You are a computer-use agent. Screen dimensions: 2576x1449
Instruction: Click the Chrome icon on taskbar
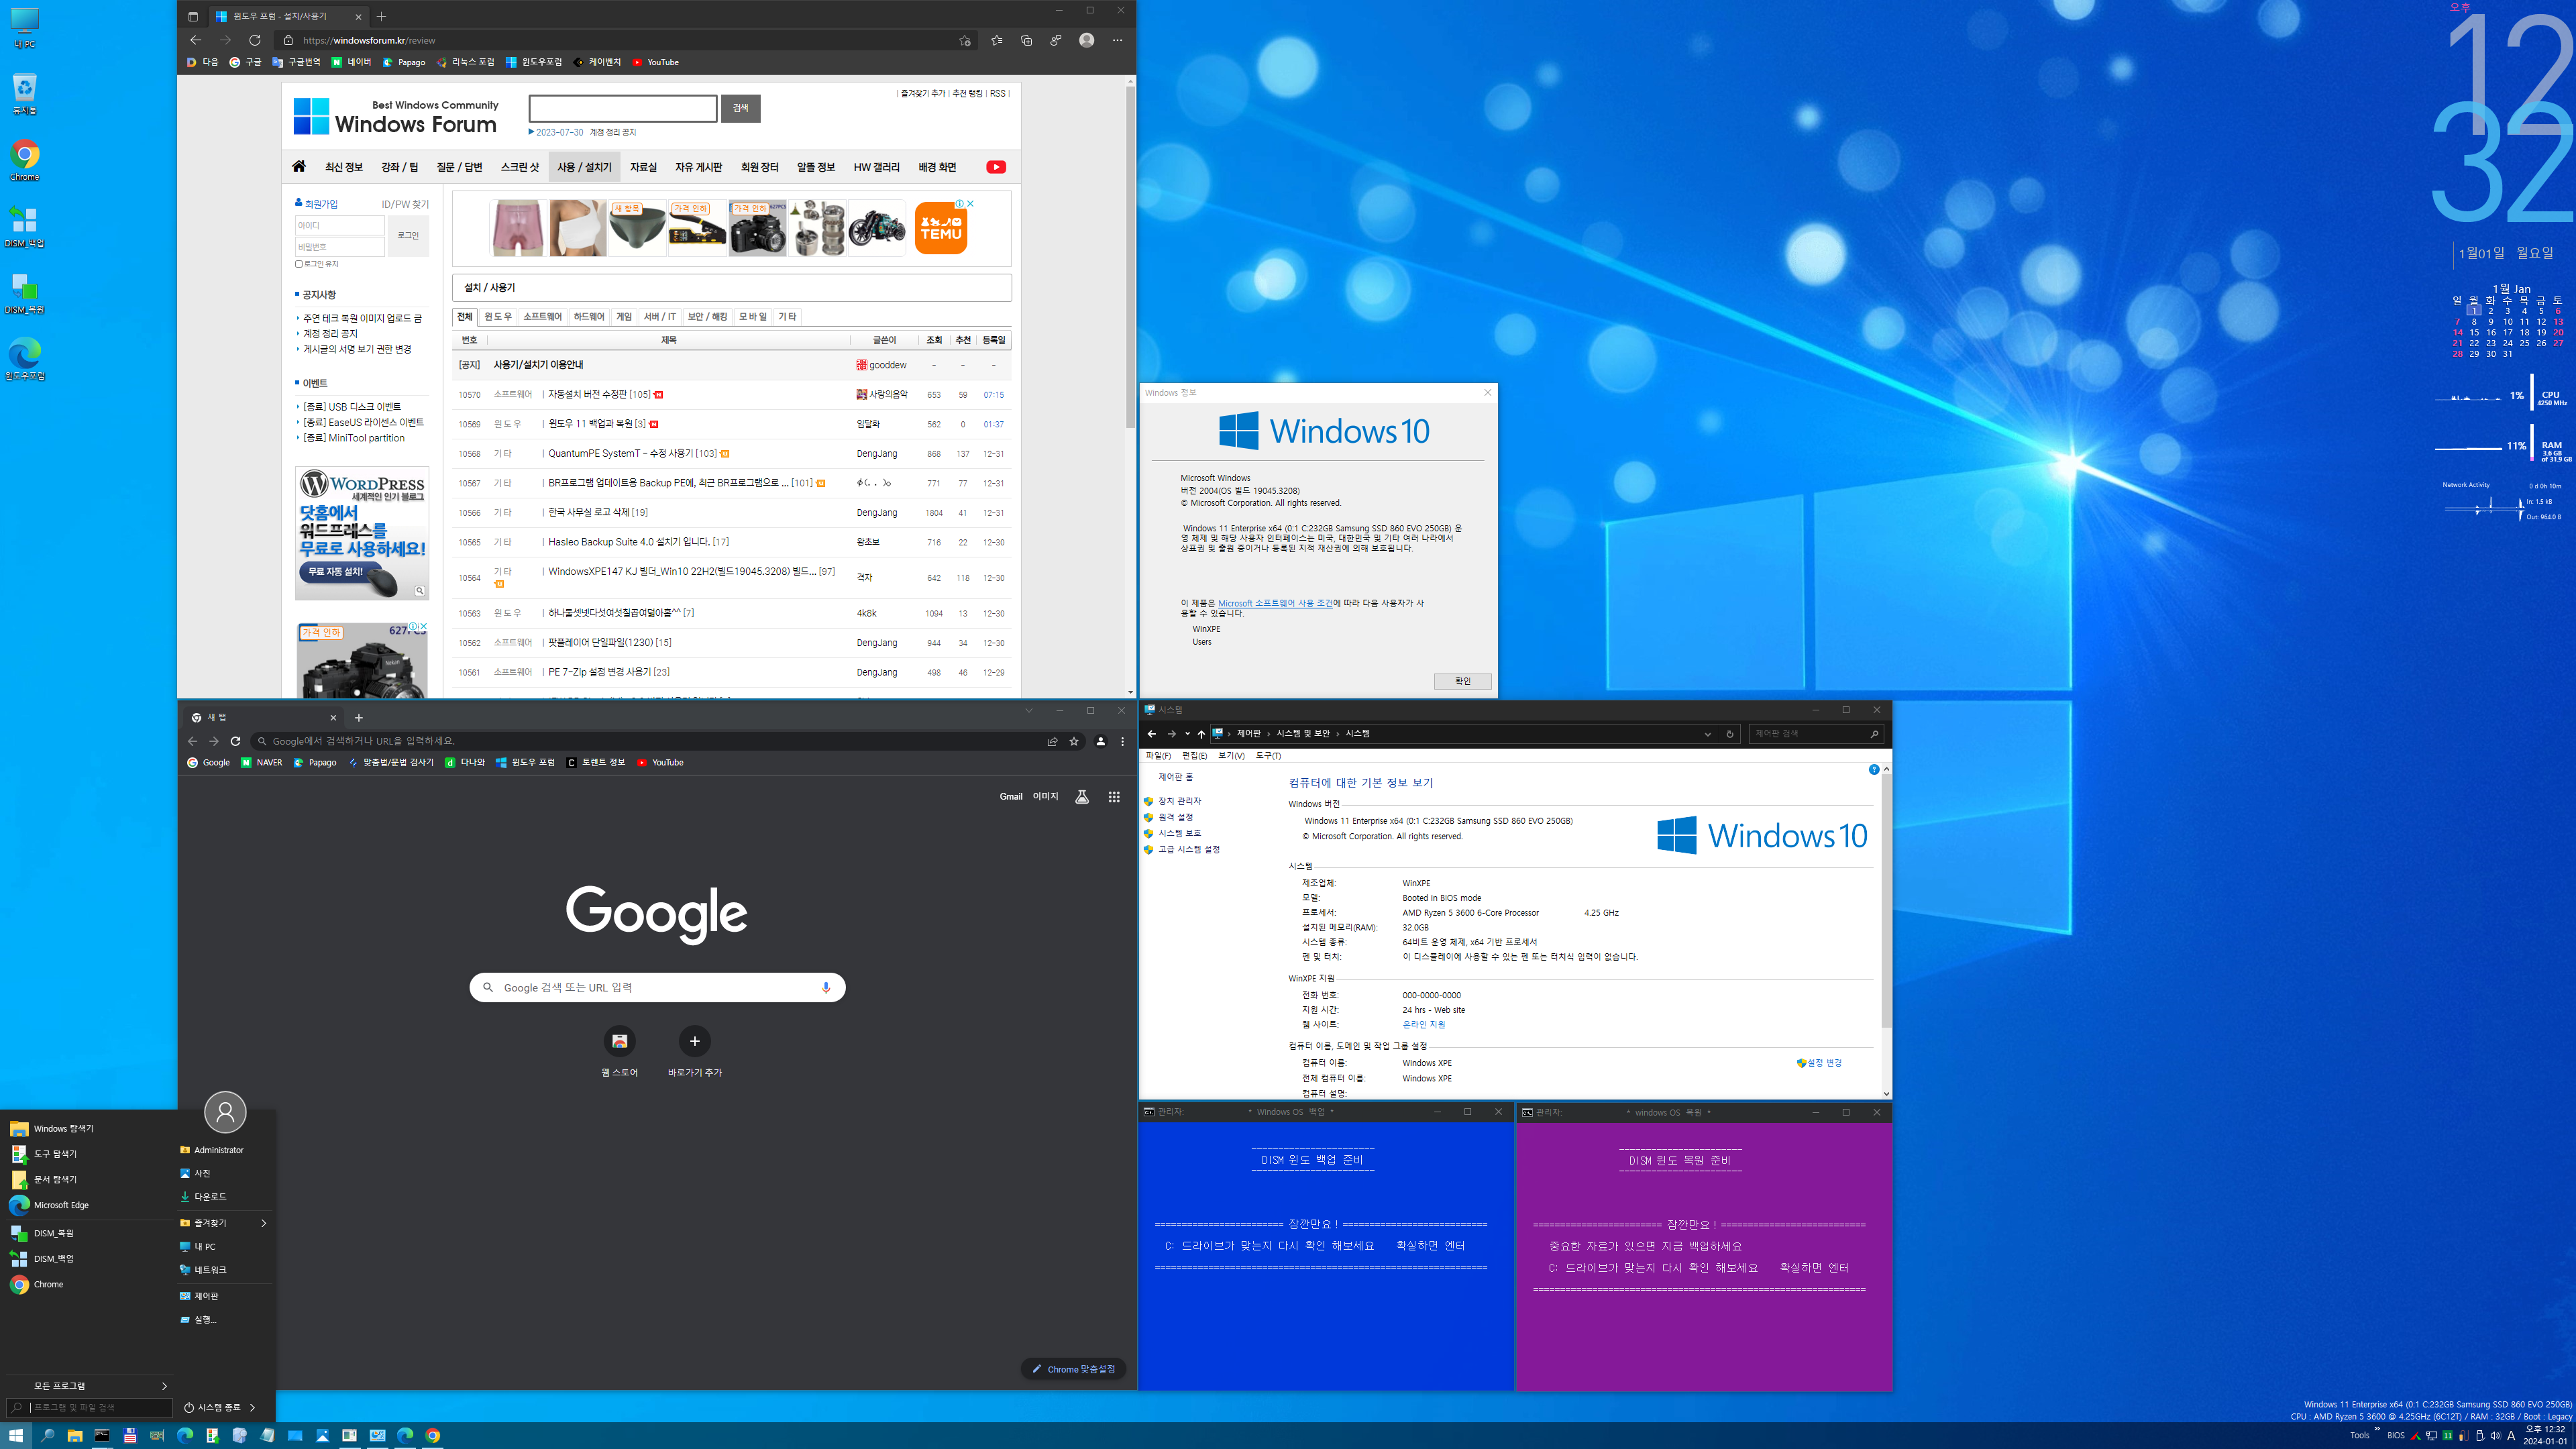[x=432, y=1435]
